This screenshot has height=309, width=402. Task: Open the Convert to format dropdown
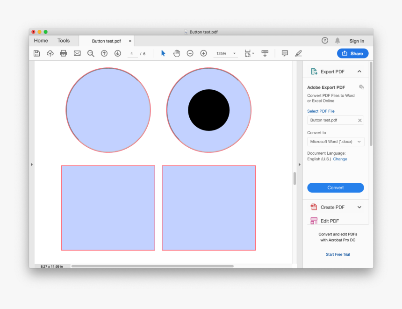336,142
